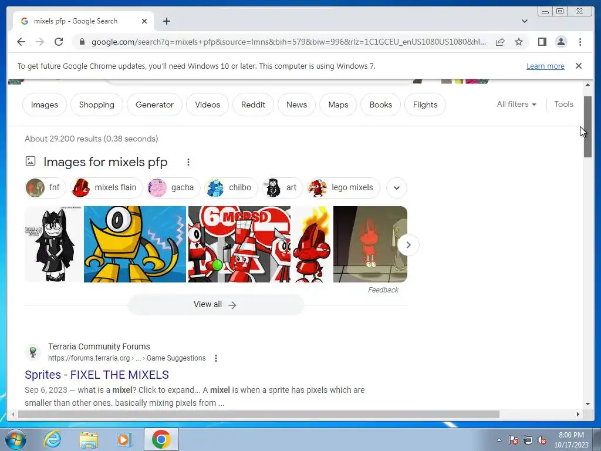Switch to the News filter
This screenshot has width=601, height=451.
296,105
